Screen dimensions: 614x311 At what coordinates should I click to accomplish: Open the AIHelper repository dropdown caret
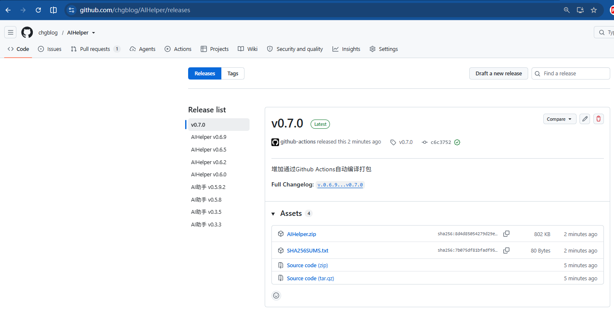[x=93, y=33]
